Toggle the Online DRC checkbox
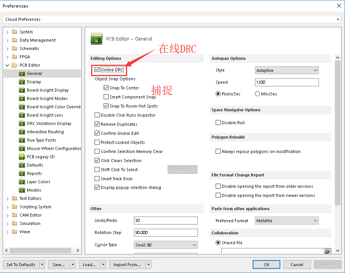Viewport: 345px width, 273px height. pyautogui.click(x=97, y=70)
